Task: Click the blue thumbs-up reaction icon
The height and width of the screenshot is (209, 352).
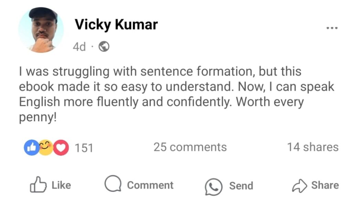Action: pyautogui.click(x=30, y=147)
